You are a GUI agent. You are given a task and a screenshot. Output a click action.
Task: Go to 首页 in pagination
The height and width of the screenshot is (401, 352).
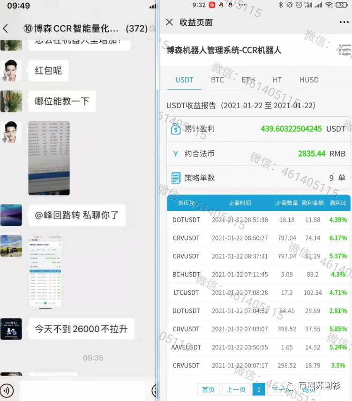click(x=208, y=389)
